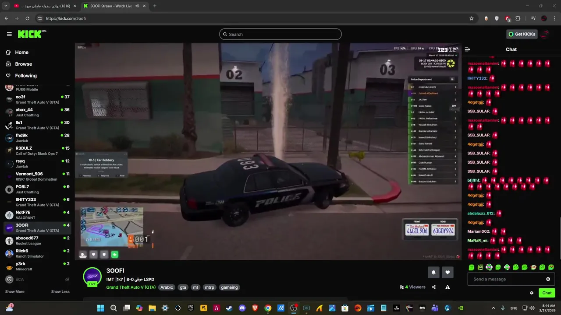Viewport: 561px width, 315px height.
Task: Go back in browser
Action: [6, 18]
